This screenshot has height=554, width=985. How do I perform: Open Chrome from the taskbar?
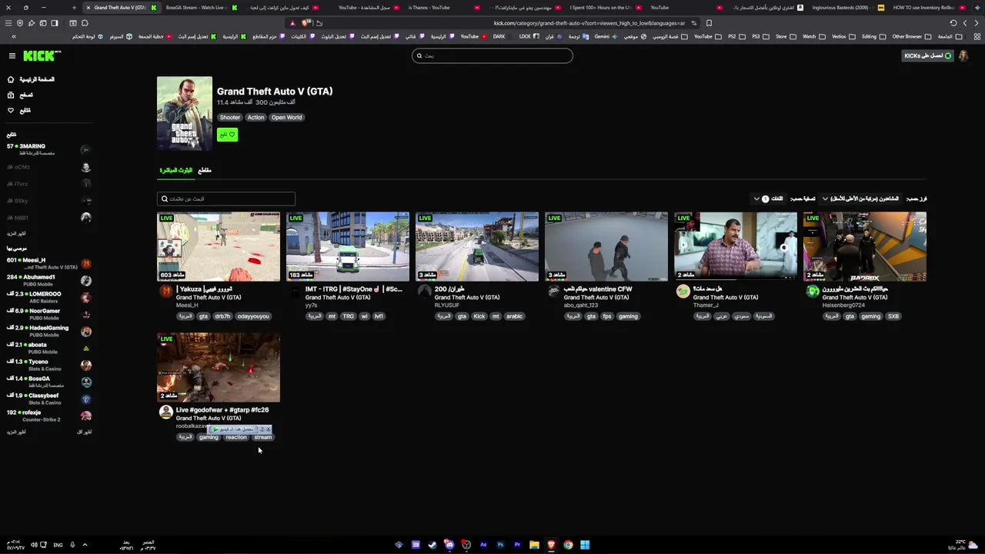pos(568,545)
